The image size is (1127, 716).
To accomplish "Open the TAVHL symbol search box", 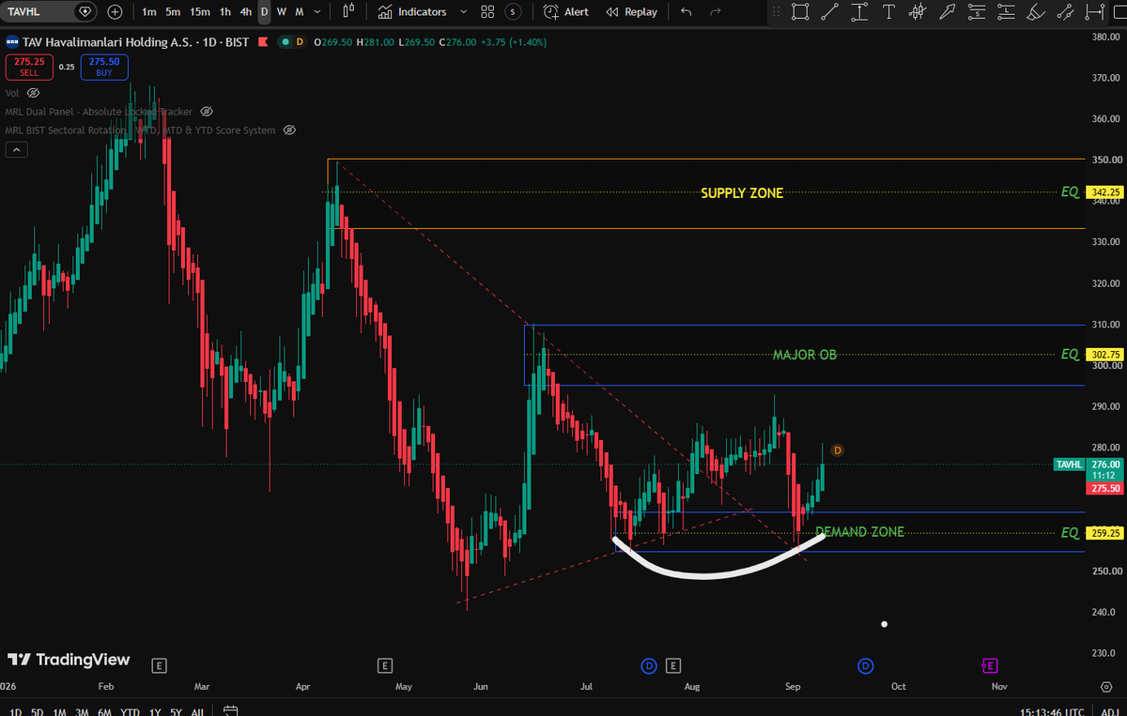I will [x=38, y=12].
